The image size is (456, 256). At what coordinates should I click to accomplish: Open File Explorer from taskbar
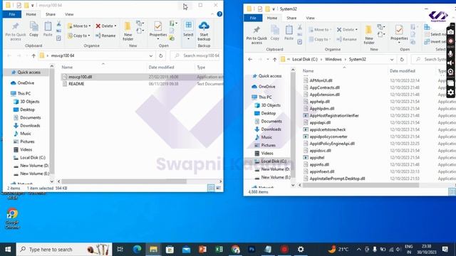click(x=153, y=250)
